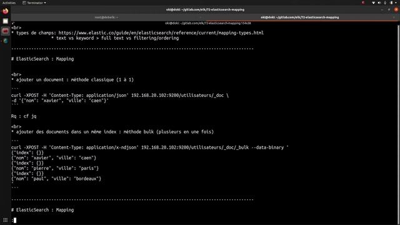
Task: Click the microphone icon in top bar
Action: pos(385,2)
